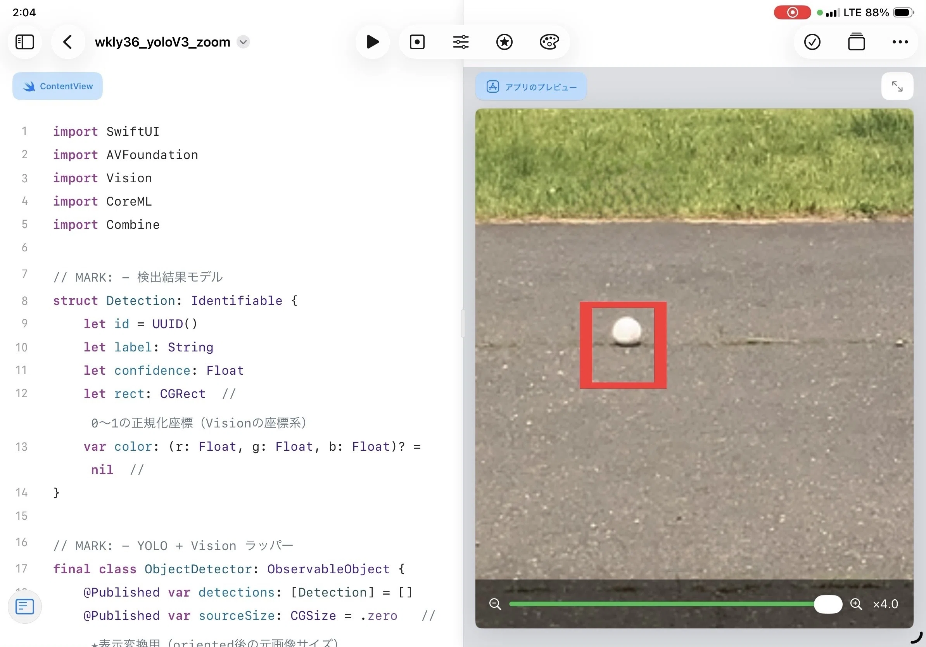Open the library stack icon
926x647 pixels.
(x=856, y=42)
